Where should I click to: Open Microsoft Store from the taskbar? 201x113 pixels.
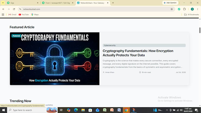[90, 110]
